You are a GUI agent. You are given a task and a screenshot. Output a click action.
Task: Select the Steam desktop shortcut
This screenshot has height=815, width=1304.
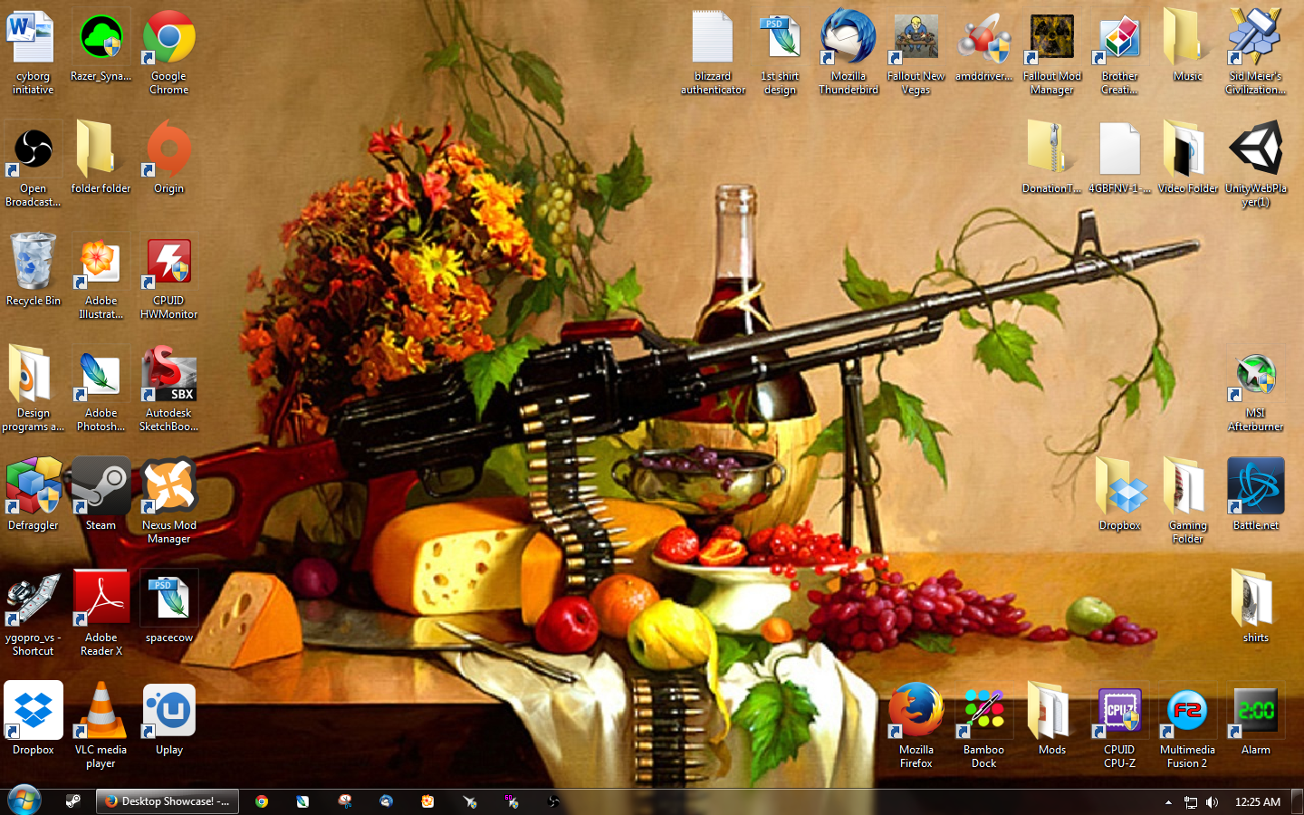[101, 495]
